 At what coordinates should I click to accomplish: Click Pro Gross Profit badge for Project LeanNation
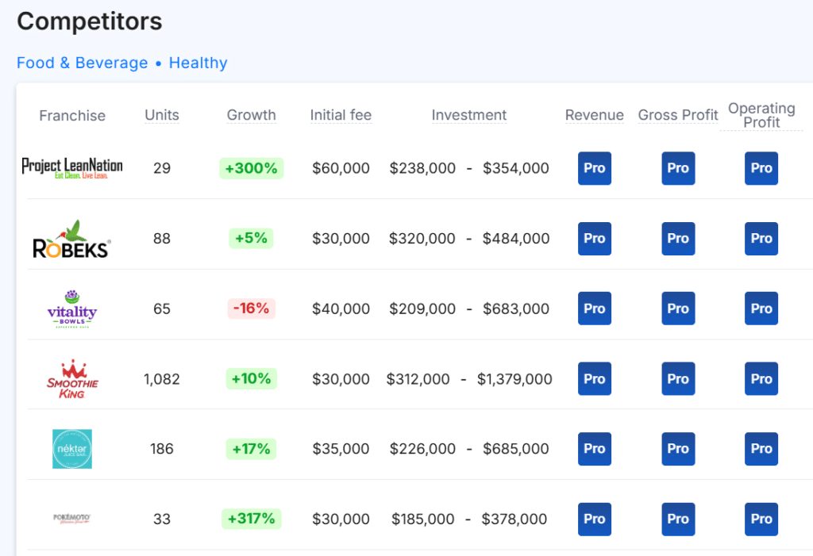678,168
